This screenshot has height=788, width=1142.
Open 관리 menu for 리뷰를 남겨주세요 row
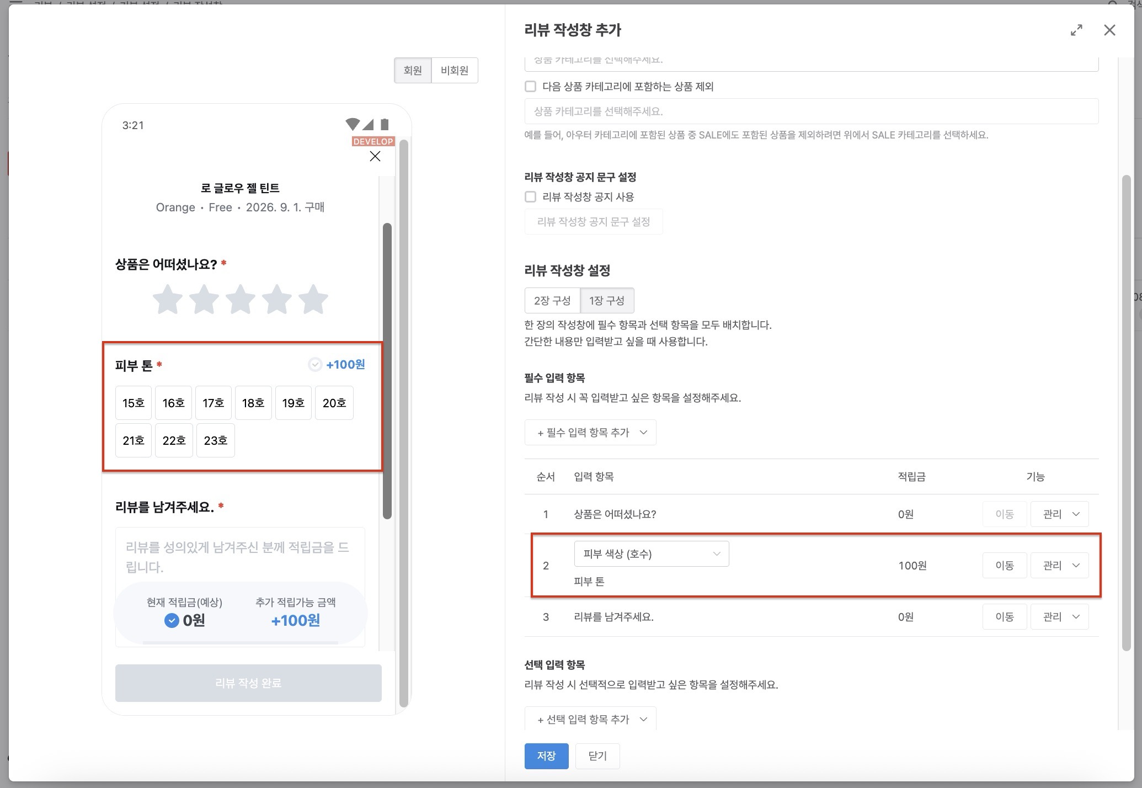pos(1060,617)
